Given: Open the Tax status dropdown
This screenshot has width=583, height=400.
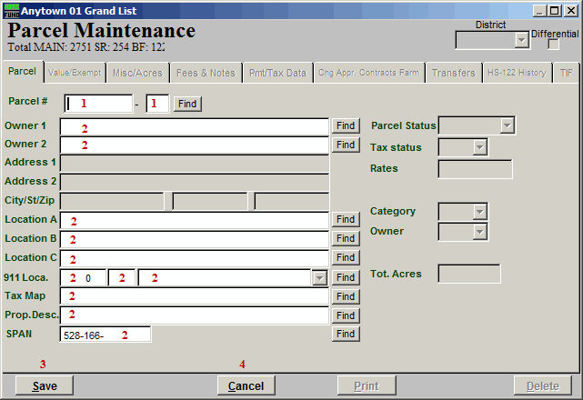Looking at the screenshot, I should tap(479, 147).
